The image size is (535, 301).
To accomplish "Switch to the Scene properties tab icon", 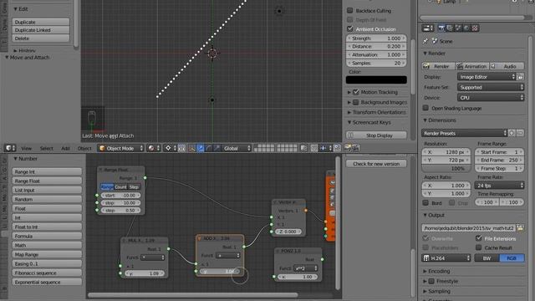I will tap(458, 28).
